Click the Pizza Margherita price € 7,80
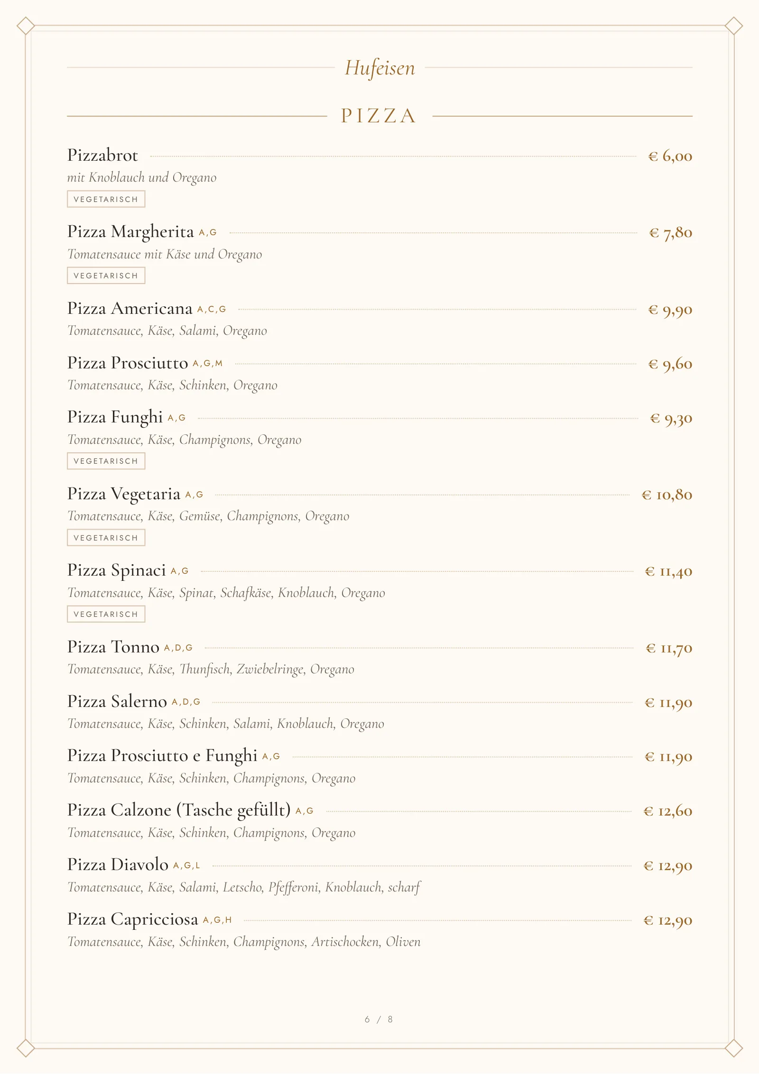The image size is (759, 1074). 670,233
